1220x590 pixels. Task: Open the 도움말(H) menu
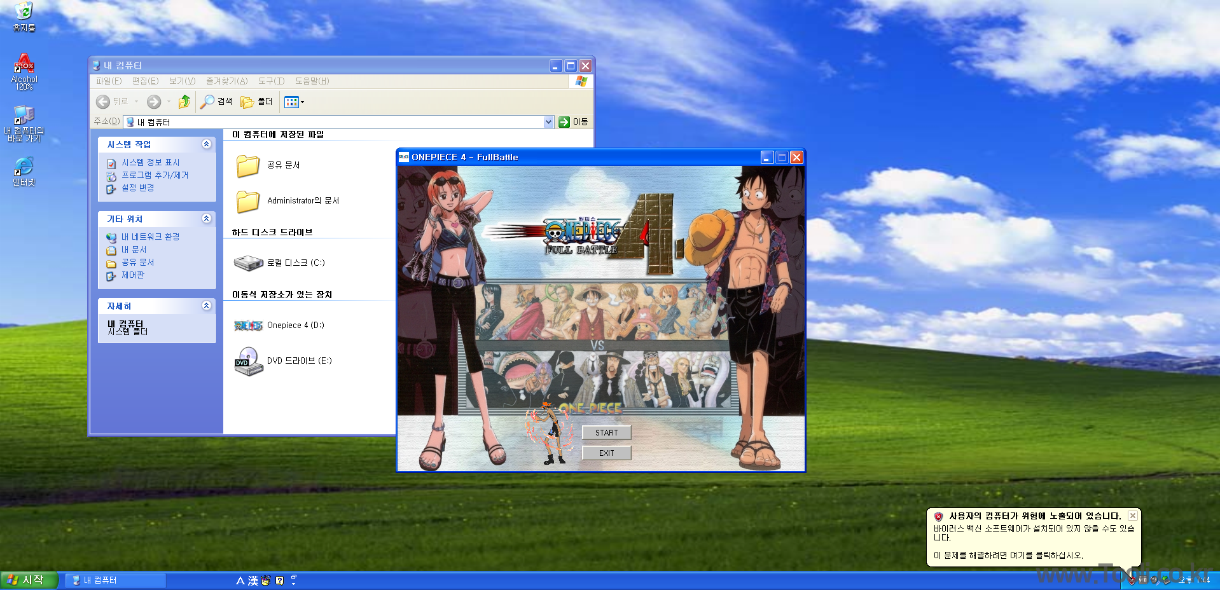[312, 81]
